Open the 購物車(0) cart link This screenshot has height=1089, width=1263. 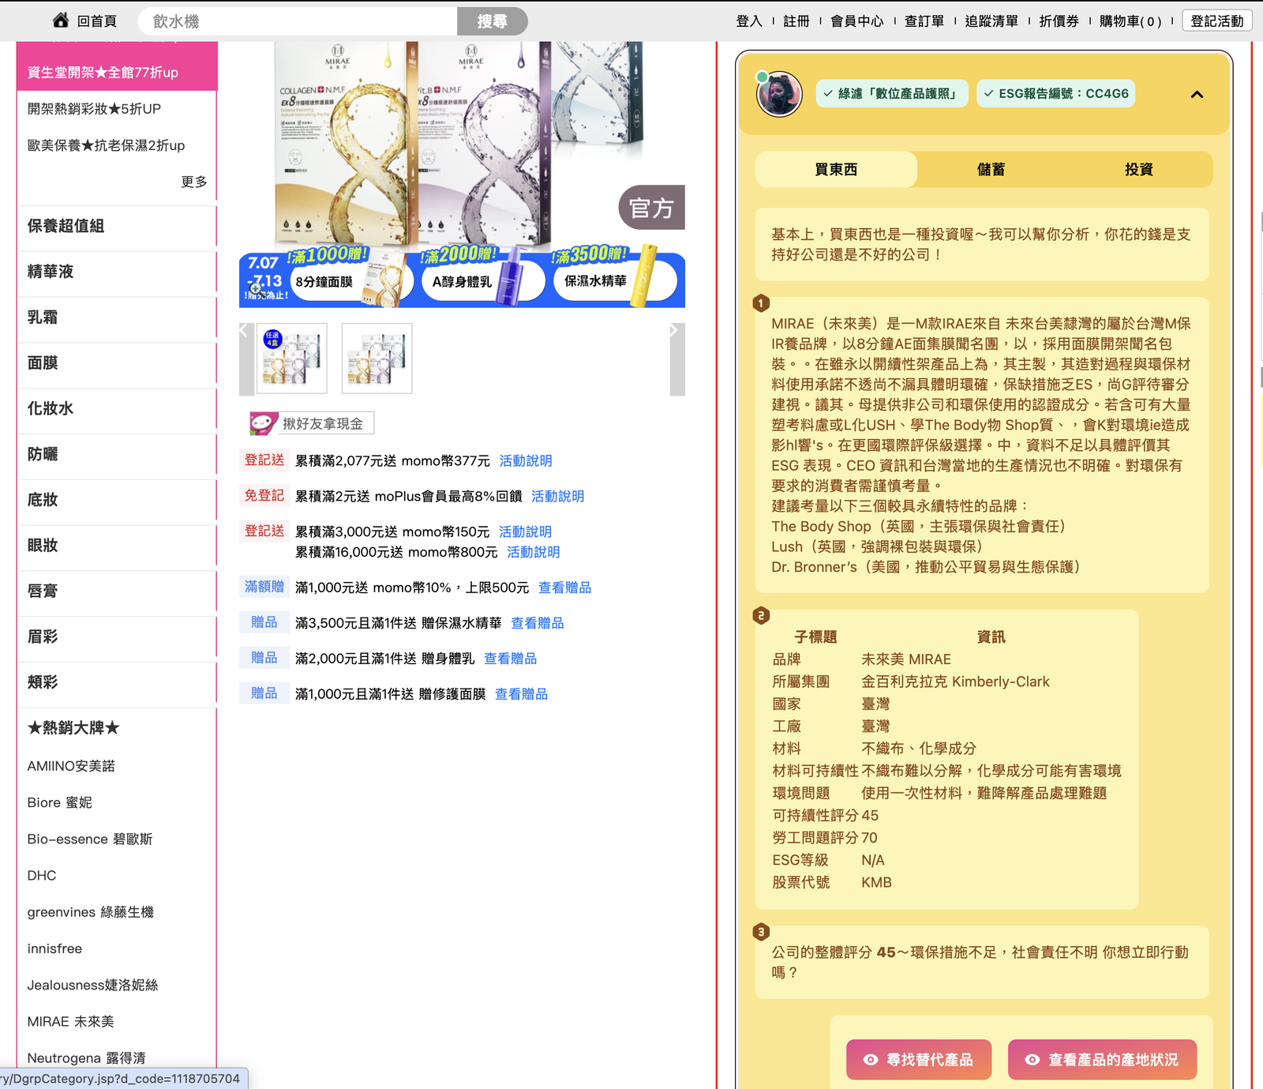click(1130, 21)
